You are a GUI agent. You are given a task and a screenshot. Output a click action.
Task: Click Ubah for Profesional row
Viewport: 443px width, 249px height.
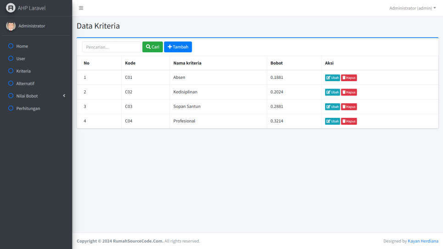coord(332,121)
